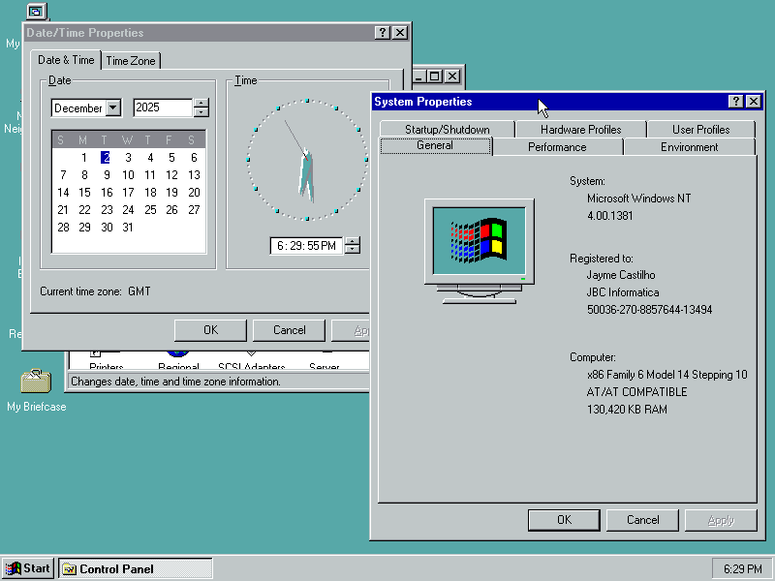Open the Performance tab

pyautogui.click(x=557, y=147)
